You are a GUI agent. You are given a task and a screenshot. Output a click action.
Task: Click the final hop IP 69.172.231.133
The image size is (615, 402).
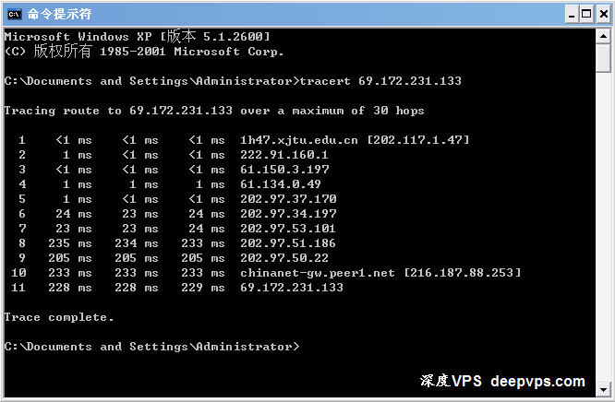[292, 288]
